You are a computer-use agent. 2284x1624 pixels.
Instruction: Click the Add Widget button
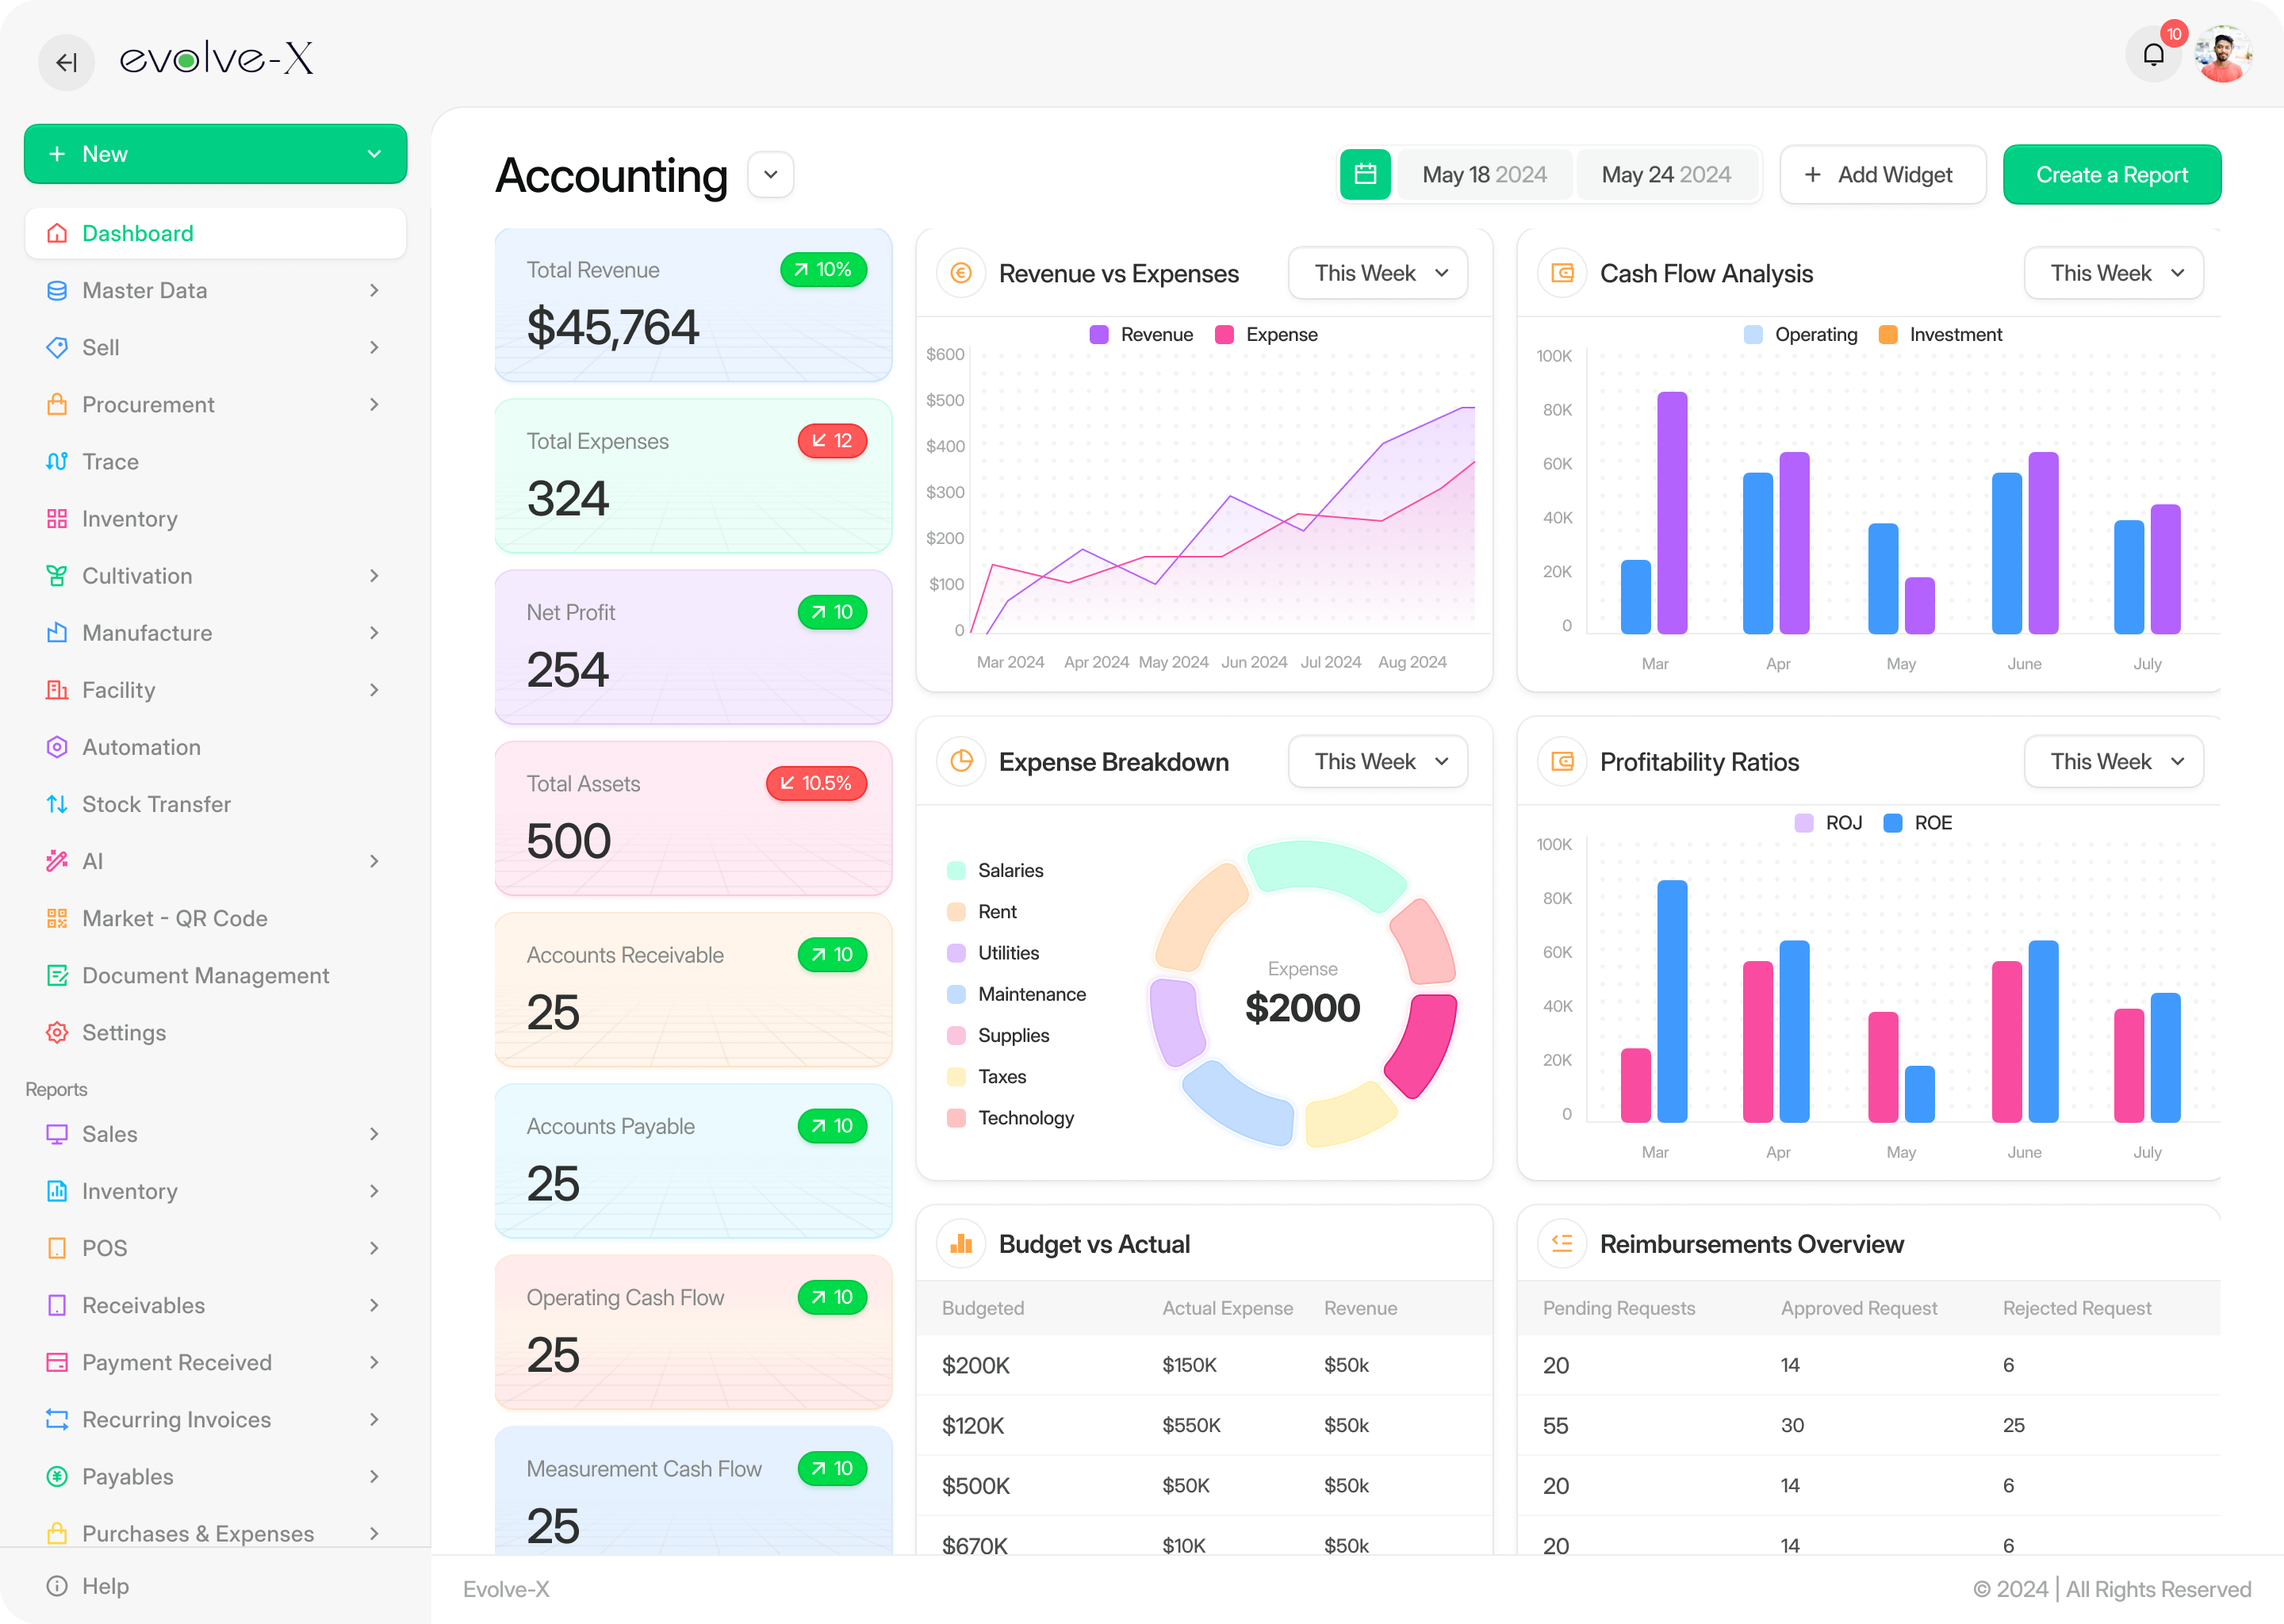click(1881, 175)
